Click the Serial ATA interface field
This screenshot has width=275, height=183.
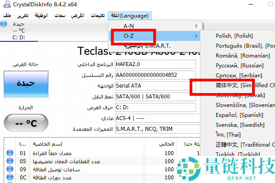tap(155, 86)
